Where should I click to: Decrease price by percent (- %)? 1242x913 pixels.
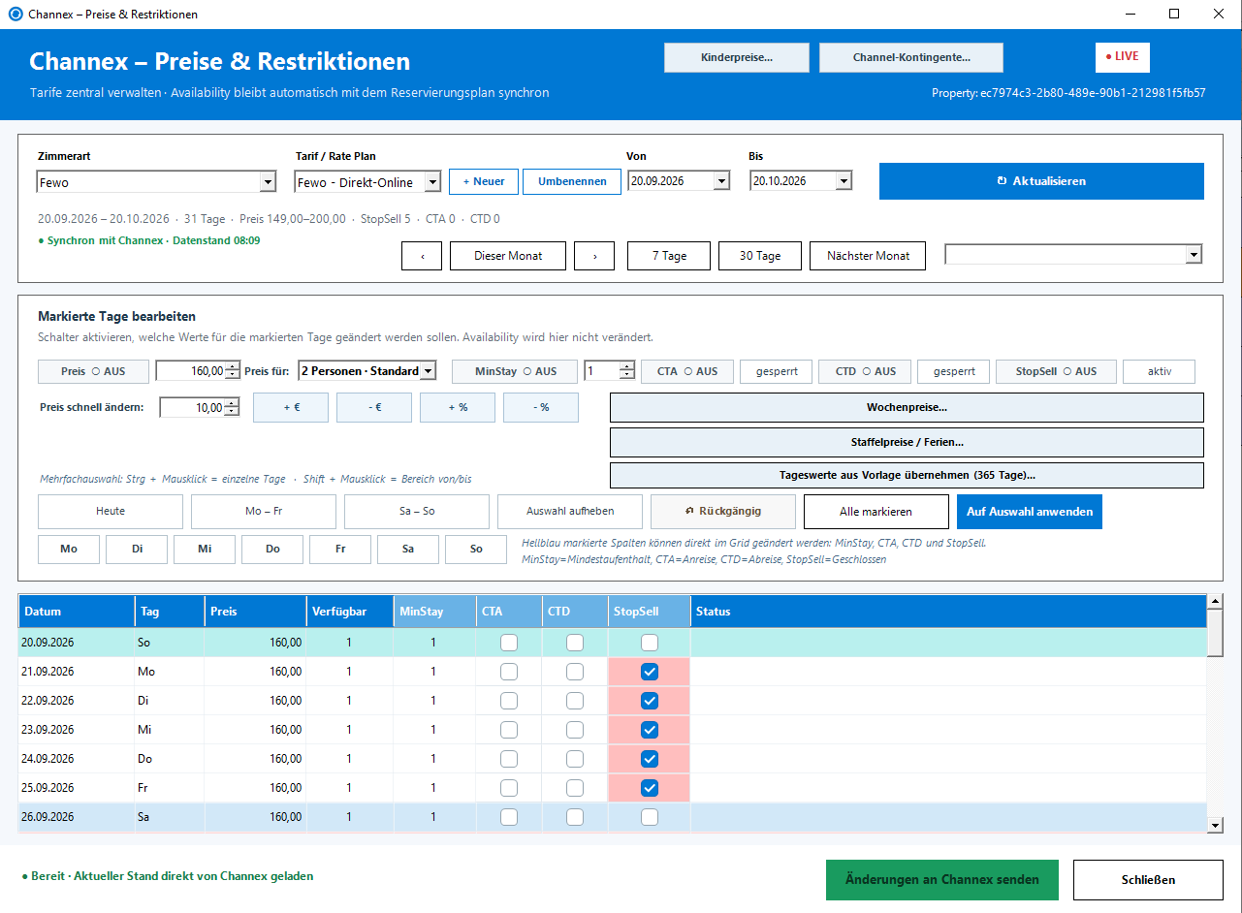coord(541,408)
